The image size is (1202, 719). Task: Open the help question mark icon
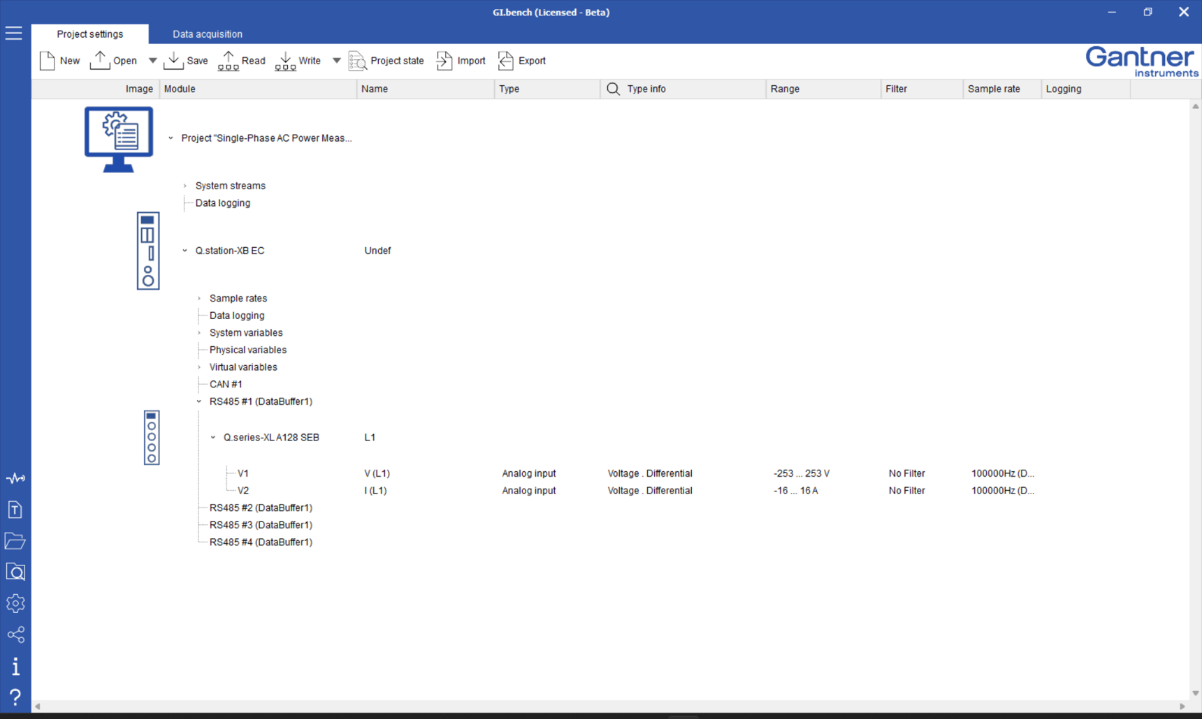15,697
